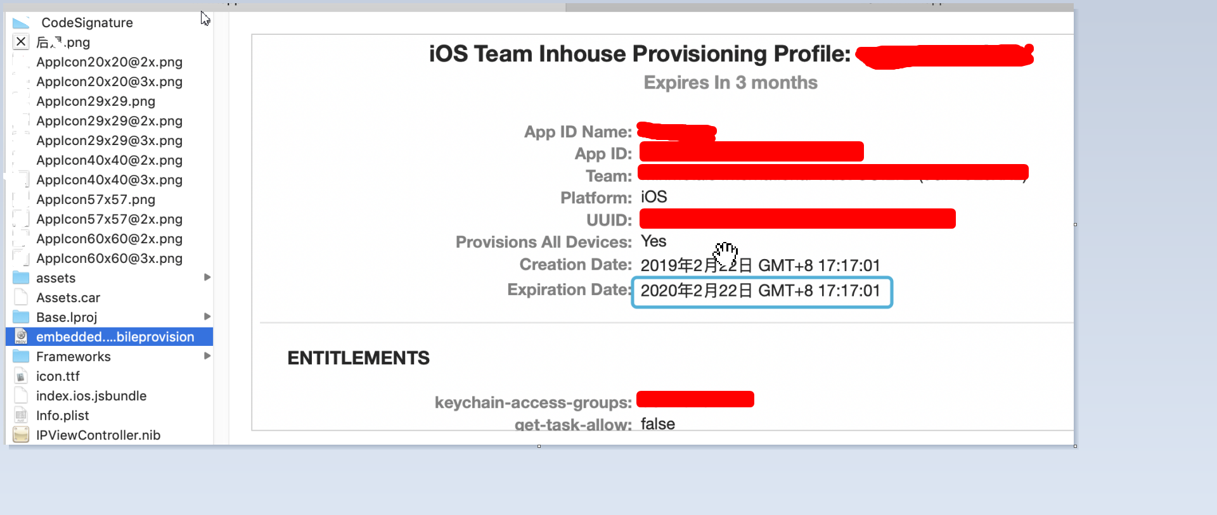Click the 'Expires In 3 months' subtitle

click(731, 83)
